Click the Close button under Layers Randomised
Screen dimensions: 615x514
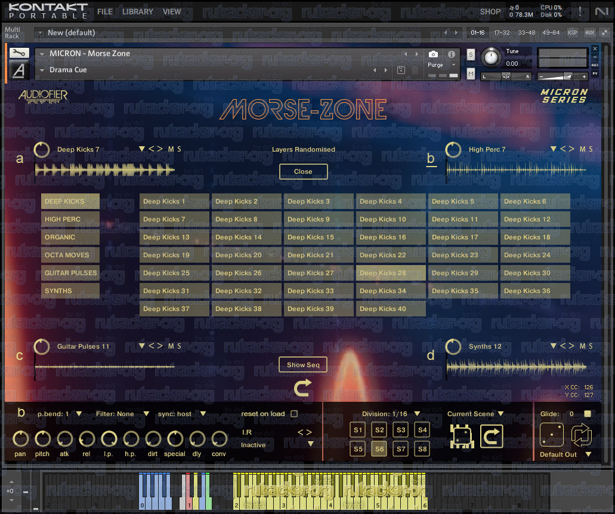coord(303,171)
